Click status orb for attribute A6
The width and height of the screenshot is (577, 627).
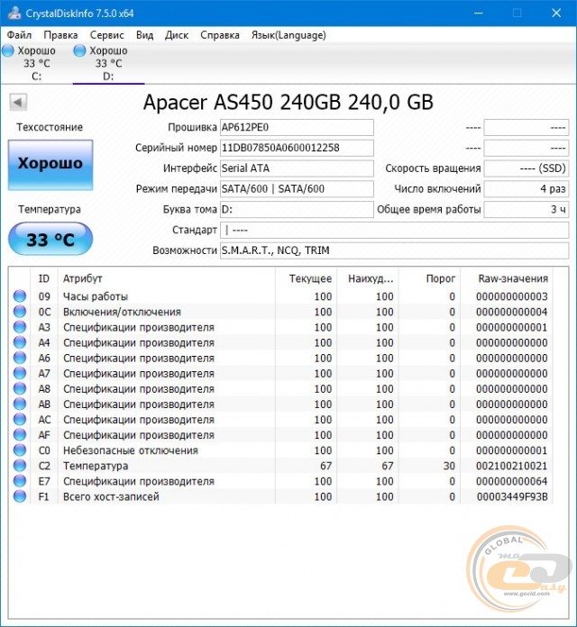click(20, 358)
